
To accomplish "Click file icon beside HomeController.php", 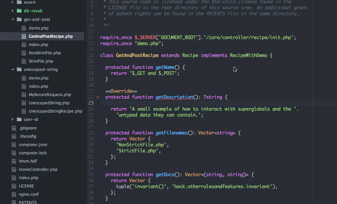I will [x=14, y=170].
